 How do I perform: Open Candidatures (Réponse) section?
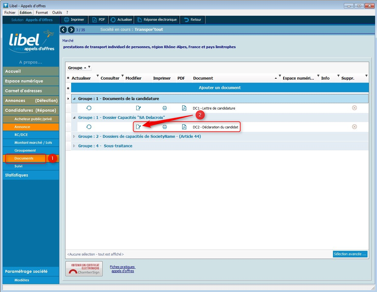tap(31, 110)
